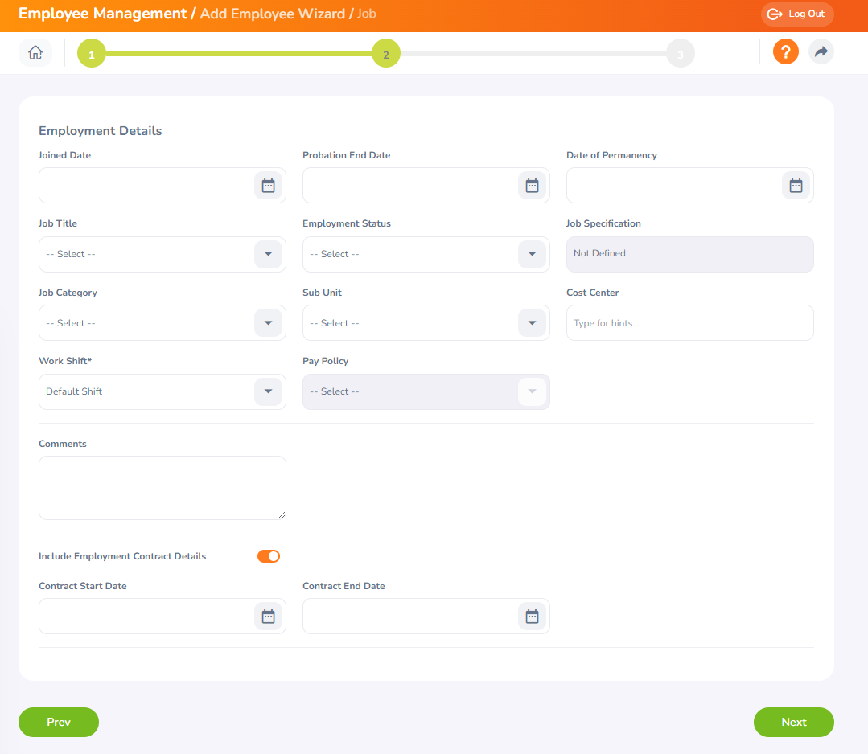Open the Date of Permanency calendar picker
This screenshot has width=868, height=754.
tap(796, 185)
